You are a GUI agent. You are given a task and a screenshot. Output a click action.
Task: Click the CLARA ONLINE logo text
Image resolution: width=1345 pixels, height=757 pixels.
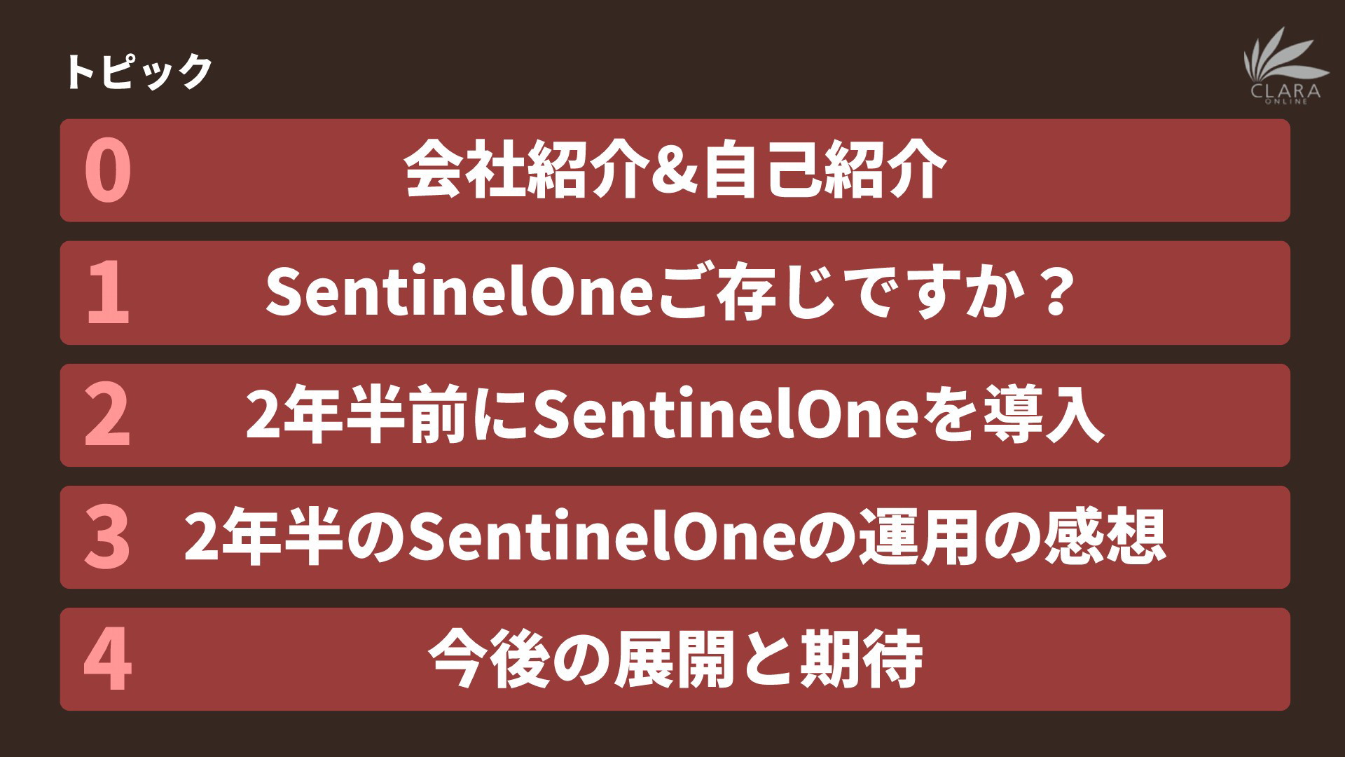[x=1286, y=94]
